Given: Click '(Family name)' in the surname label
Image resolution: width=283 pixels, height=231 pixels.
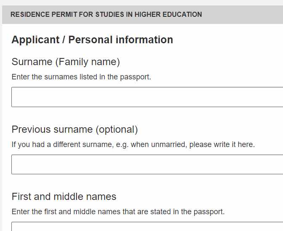Looking at the screenshot, I should click(x=87, y=62).
